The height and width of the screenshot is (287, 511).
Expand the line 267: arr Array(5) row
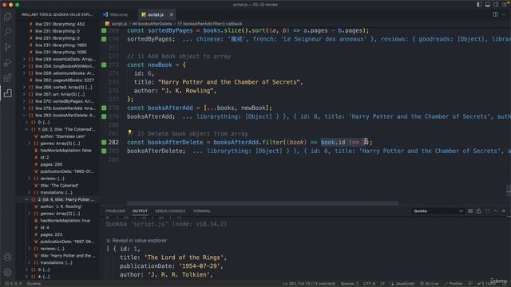pos(24,94)
